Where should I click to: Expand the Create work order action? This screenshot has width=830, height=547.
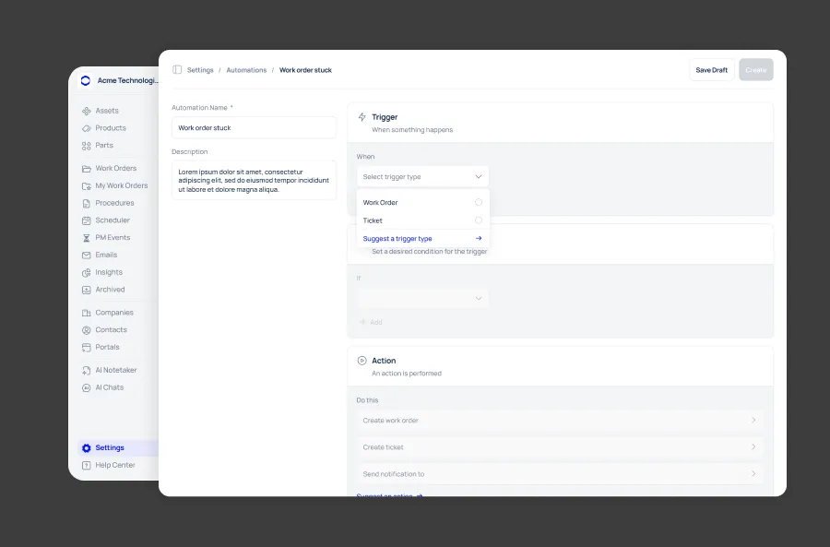coord(560,421)
